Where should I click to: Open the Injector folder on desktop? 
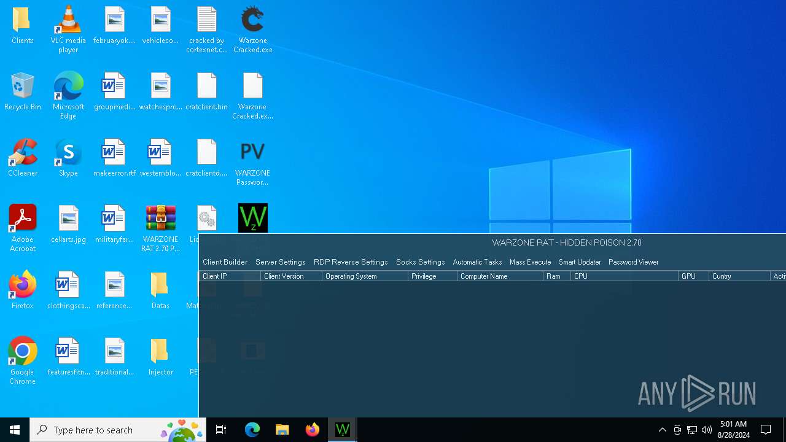[x=160, y=351]
